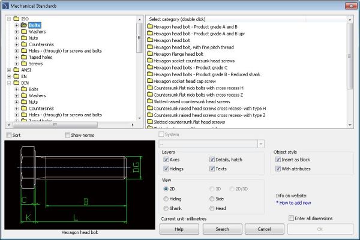This screenshot has height=240, width=360.
Task: Click the ISO Bolts open-folder icon
Action: click(x=24, y=25)
